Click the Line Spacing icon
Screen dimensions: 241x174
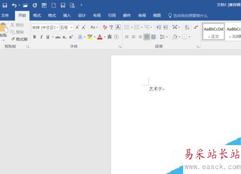162,37
